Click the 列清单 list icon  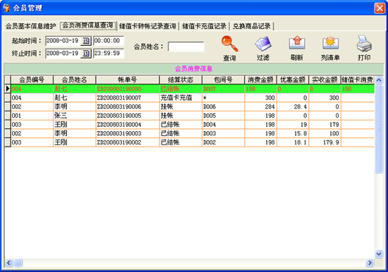[x=330, y=43]
